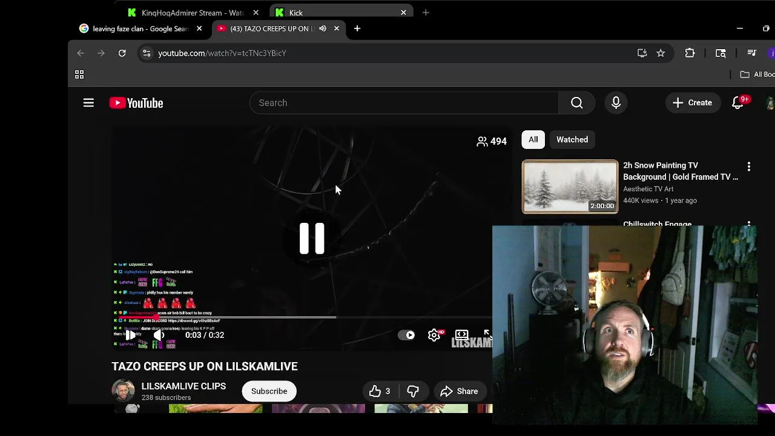Dislike the video with thumbs down
This screenshot has width=775, height=436.
click(x=413, y=391)
